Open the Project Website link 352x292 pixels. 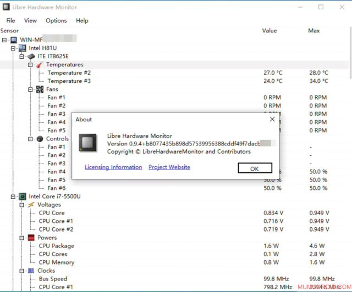(169, 167)
